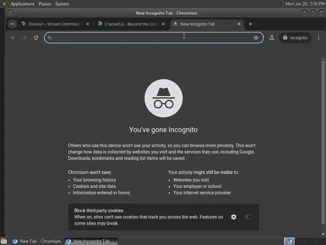This screenshot has width=326, height=245.
Task: Open the tab search dropdown arrow
Action: [x=12, y=24]
